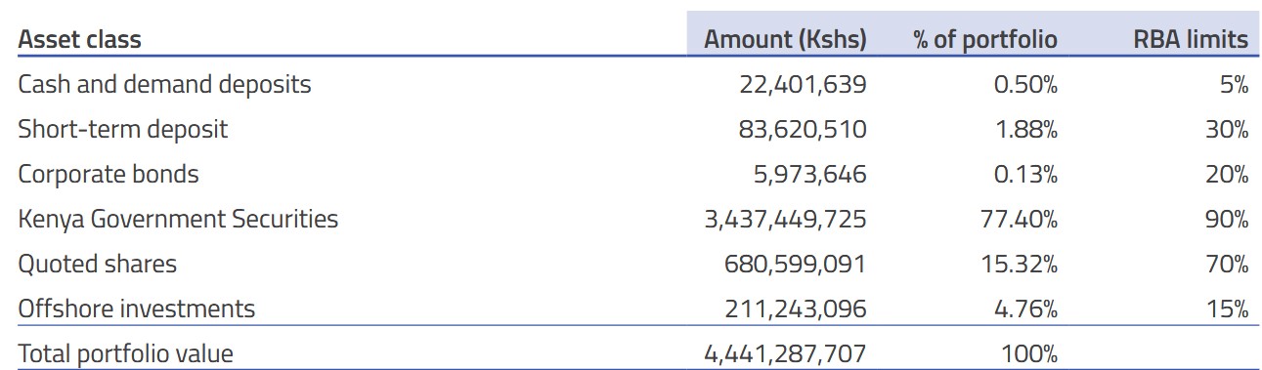Select the Total portfolio value label
This screenshot has width=1262, height=370.
coord(125,353)
